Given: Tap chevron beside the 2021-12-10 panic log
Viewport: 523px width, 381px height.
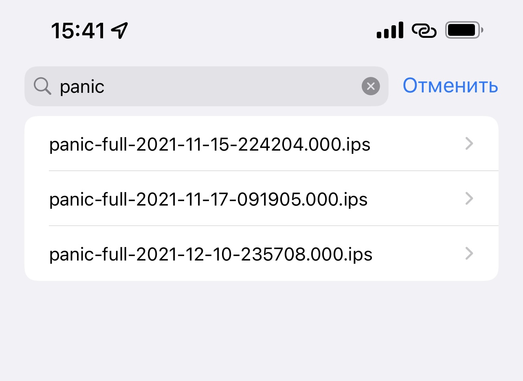Looking at the screenshot, I should tap(469, 254).
